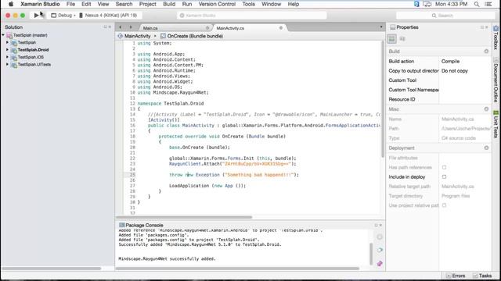Open the editor tab list dropdown arrow
The image size is (501, 281).
[381, 27]
